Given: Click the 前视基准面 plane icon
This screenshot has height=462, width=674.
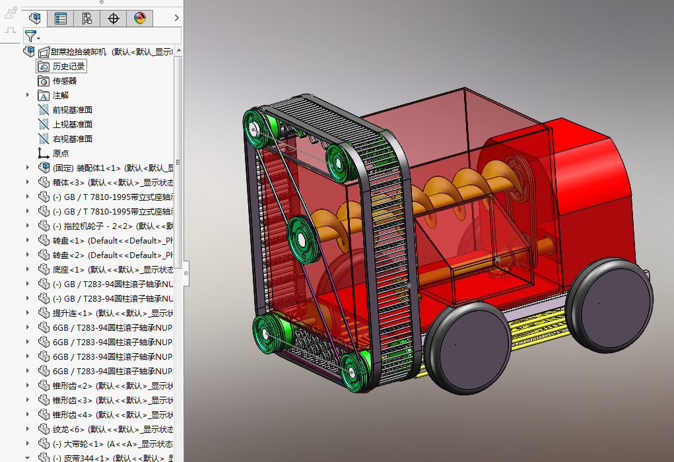Looking at the screenshot, I should [44, 110].
